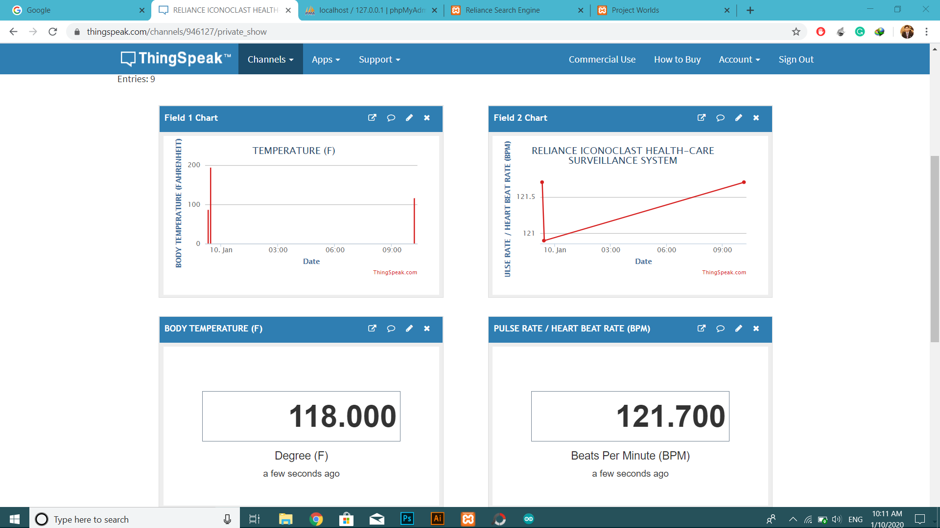This screenshot has width=940, height=528.
Task: Switch to Reliance Search Engine tab
Action: 502,10
